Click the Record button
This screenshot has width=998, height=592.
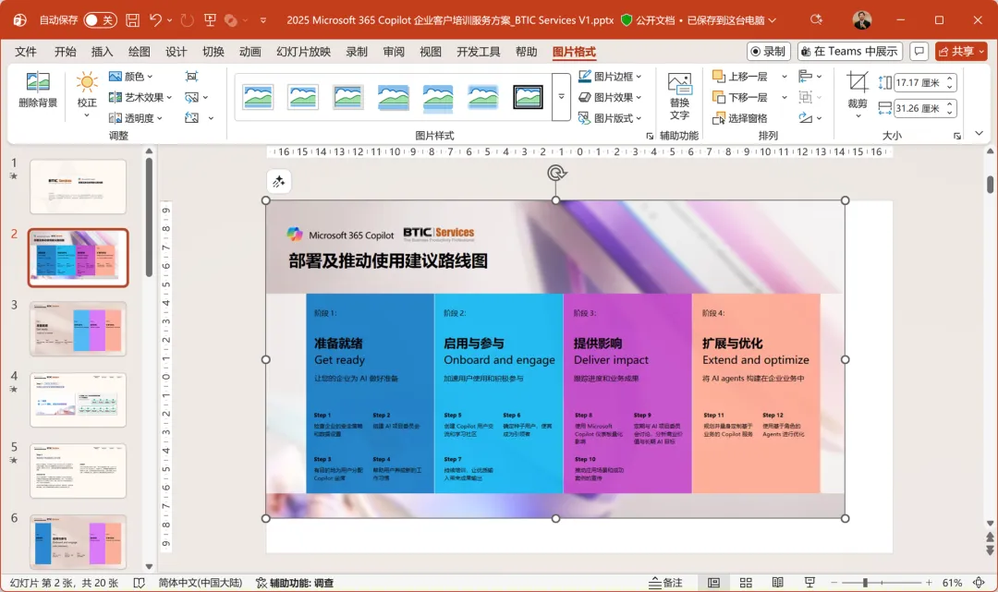click(768, 52)
